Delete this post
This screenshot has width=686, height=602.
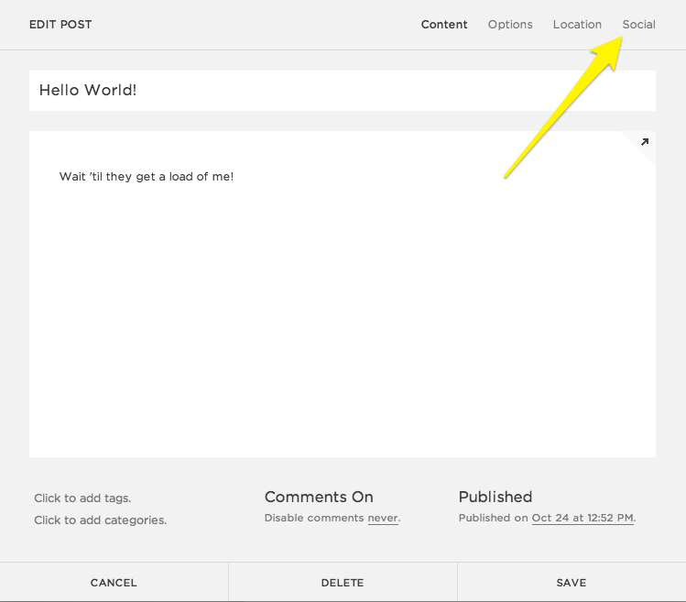click(343, 582)
